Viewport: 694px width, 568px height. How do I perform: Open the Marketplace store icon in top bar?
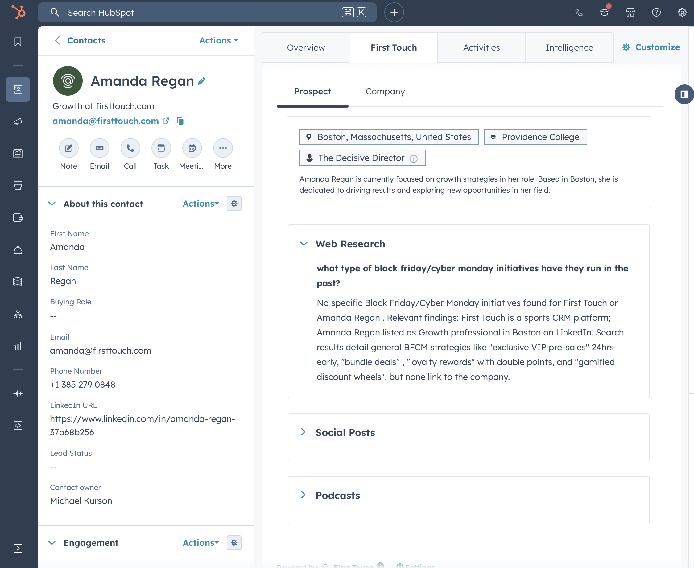[x=630, y=12]
